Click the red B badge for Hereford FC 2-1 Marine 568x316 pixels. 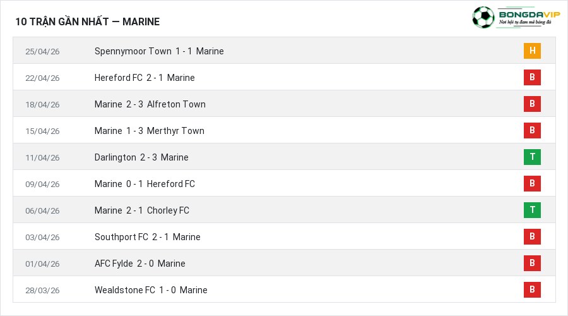coord(532,77)
